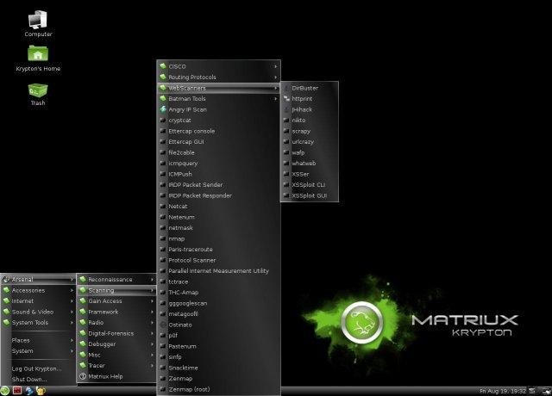Expand the Framework submenu
The height and width of the screenshot is (396, 552).
pyautogui.click(x=116, y=312)
